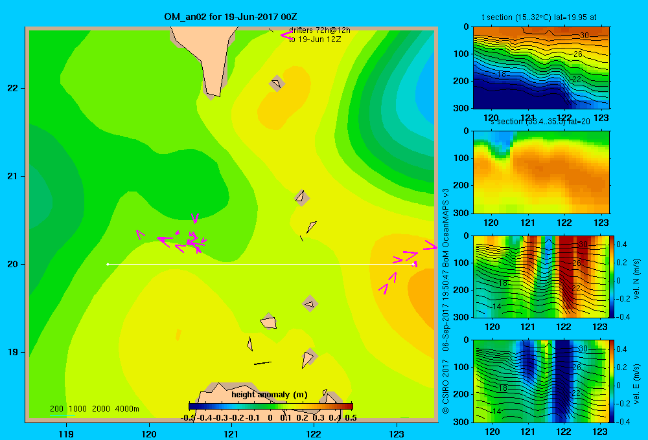Click the "© CSIRO 2017" vertical copyright text
Image resolution: width=648 pixels, height=440 pixels.
pos(446,386)
